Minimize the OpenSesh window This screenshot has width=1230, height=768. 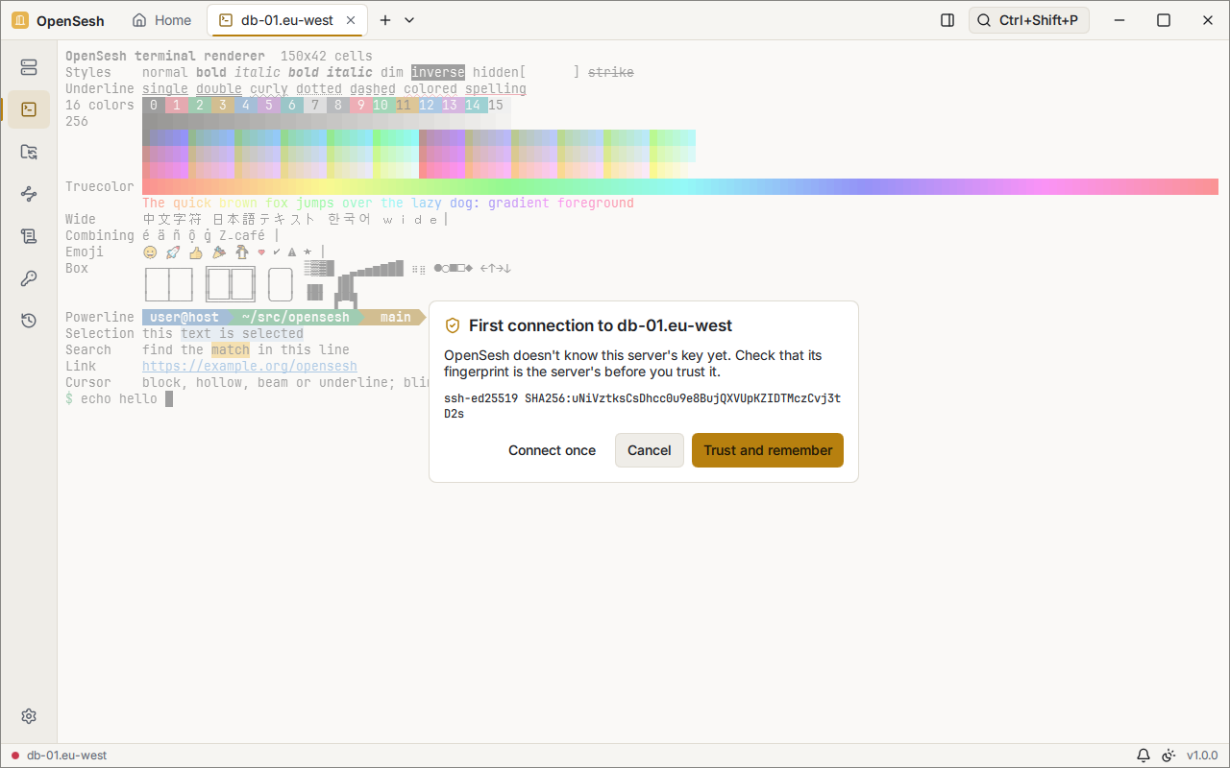coord(1119,20)
